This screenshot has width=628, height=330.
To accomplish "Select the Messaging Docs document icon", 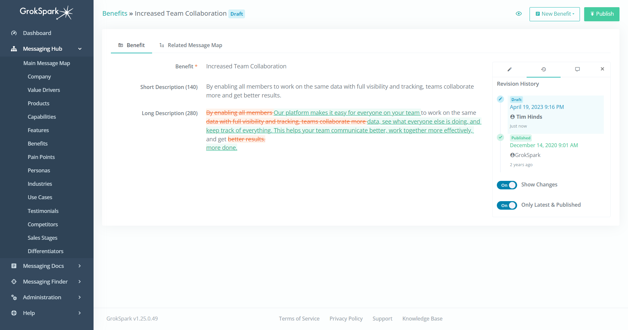I will click(x=14, y=266).
